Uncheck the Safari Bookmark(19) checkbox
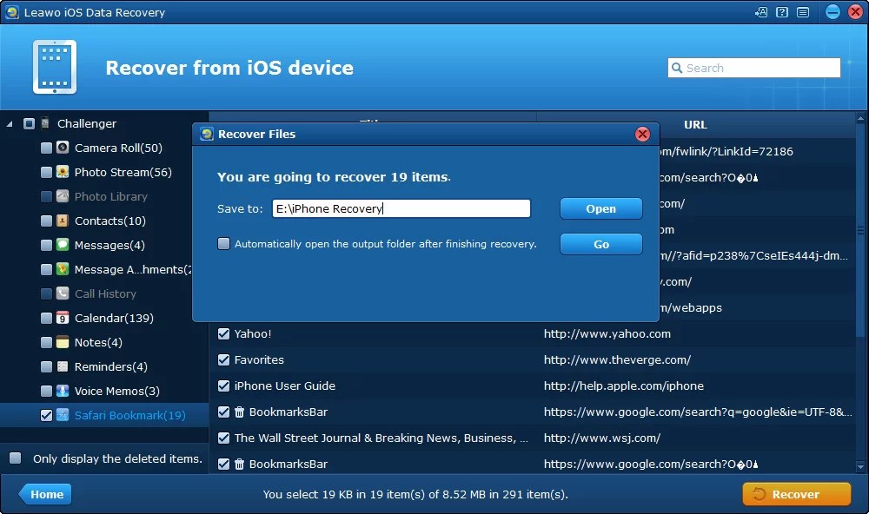 pos(47,415)
